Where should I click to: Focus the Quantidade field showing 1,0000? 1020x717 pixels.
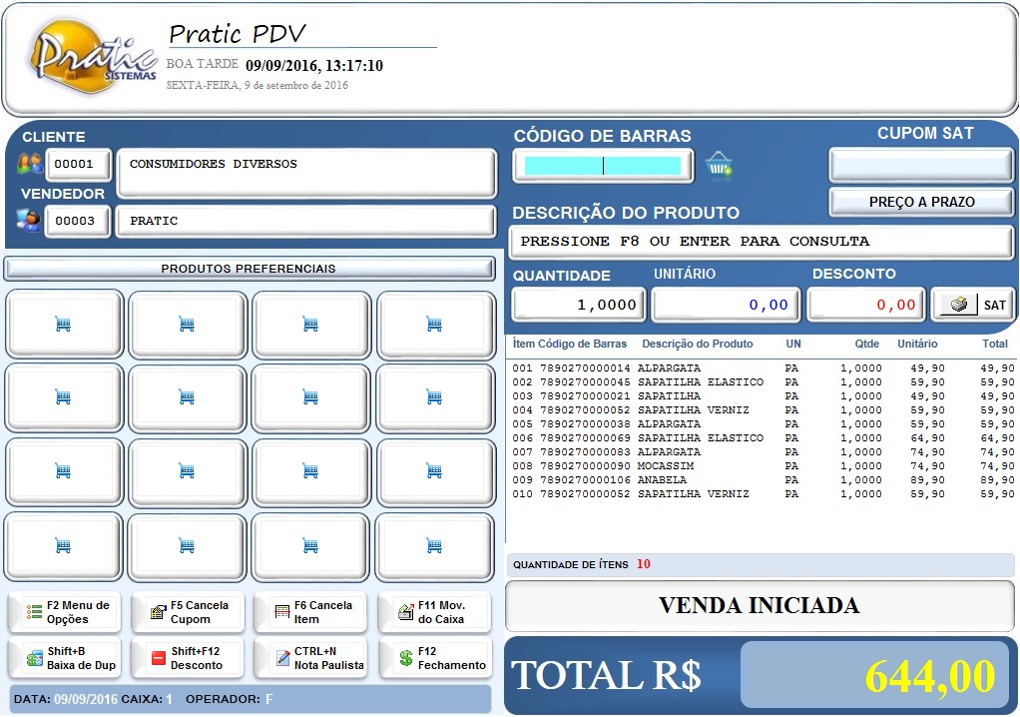click(x=578, y=305)
